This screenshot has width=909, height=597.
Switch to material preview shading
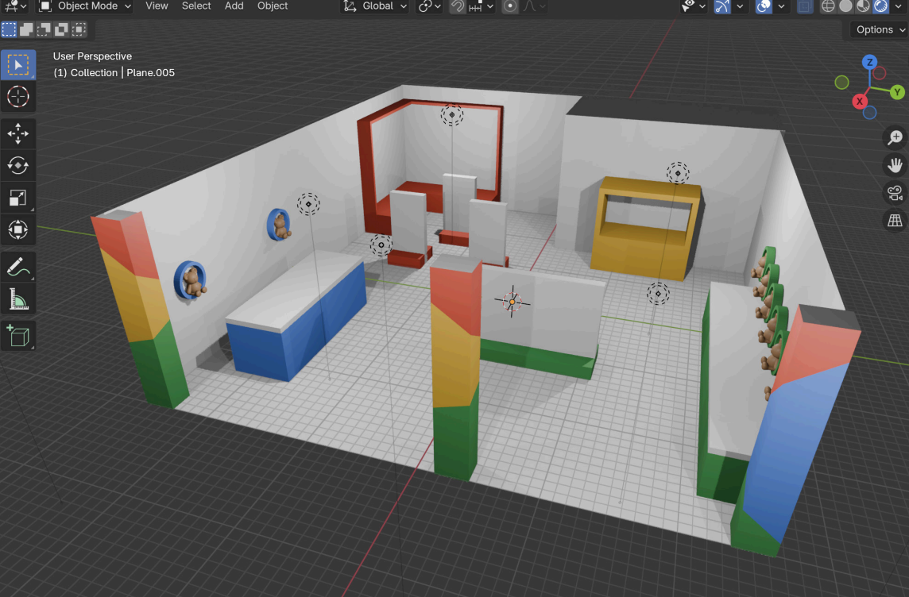[863, 6]
